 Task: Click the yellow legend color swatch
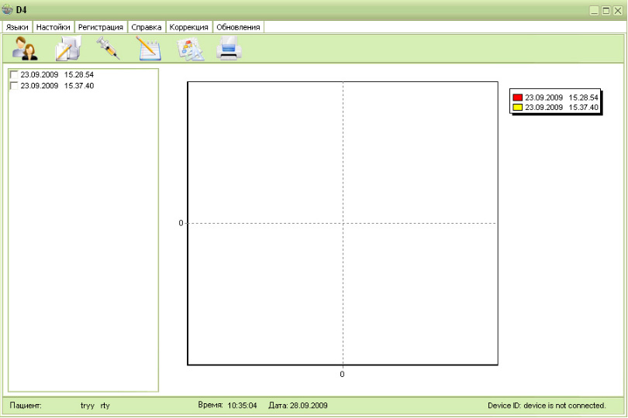coord(518,108)
